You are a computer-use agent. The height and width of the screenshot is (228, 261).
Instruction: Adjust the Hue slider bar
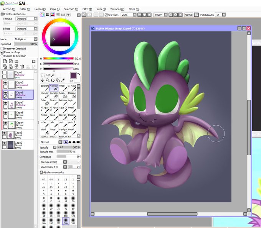point(58,58)
